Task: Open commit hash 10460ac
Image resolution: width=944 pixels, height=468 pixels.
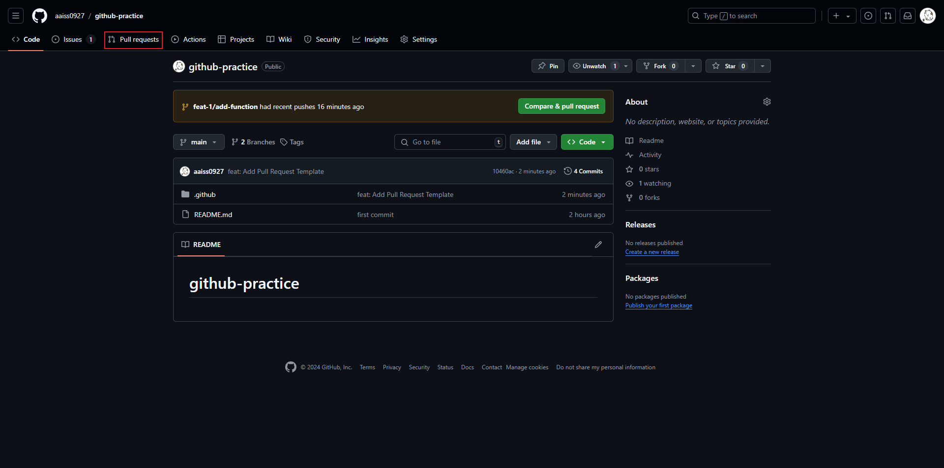Action: (x=503, y=171)
